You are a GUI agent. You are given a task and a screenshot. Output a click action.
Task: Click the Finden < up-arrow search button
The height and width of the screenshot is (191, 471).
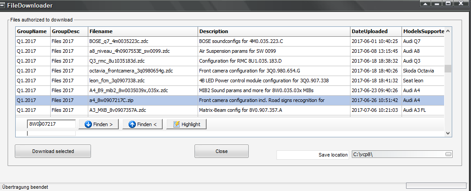click(143, 124)
